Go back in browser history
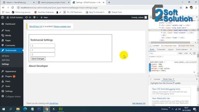Screen dimensions: 199x112 (x=3, y=7)
